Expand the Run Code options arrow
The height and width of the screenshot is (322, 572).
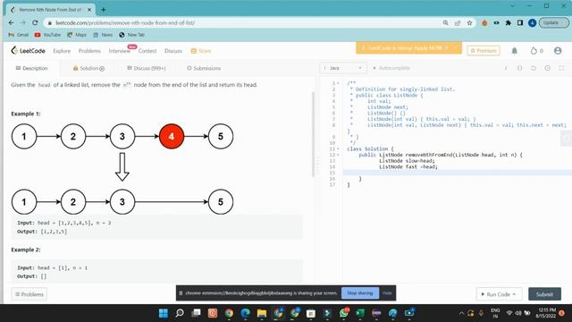point(515,294)
